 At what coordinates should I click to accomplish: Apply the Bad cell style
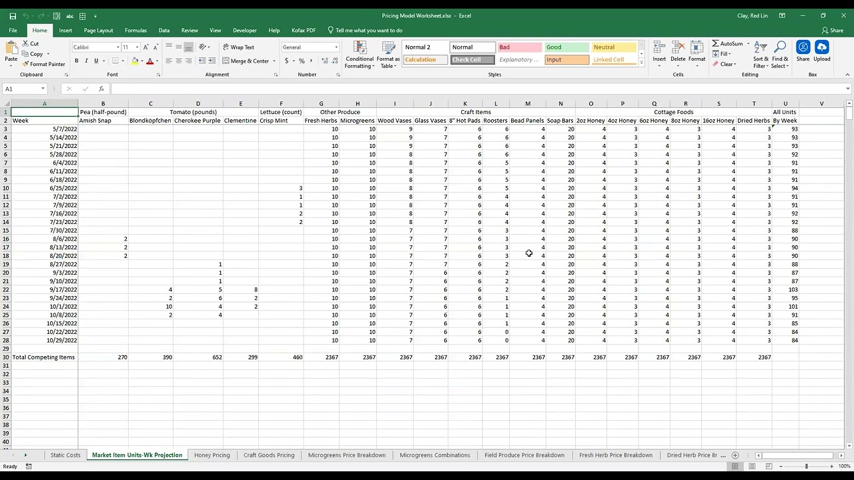[518, 47]
